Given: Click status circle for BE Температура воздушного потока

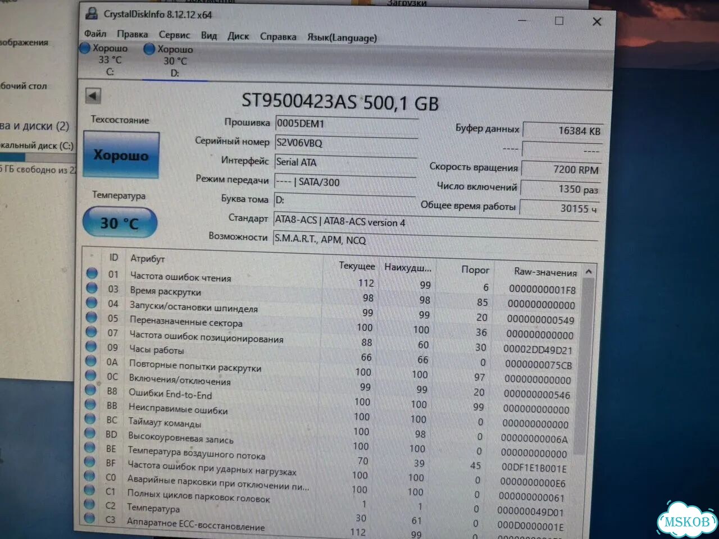Looking at the screenshot, I should coord(89,447).
